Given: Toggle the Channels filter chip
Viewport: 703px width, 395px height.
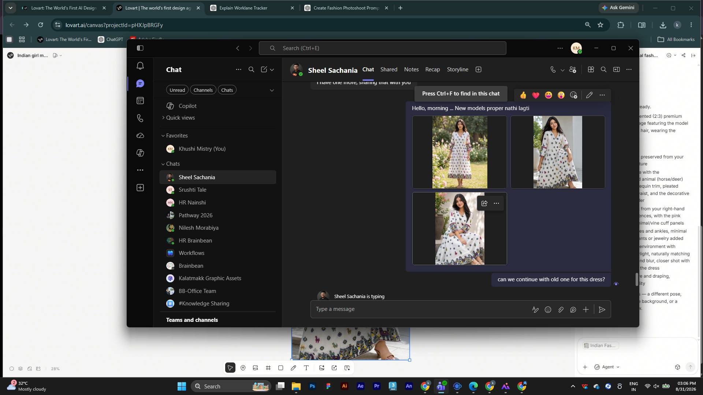Looking at the screenshot, I should pos(203,90).
